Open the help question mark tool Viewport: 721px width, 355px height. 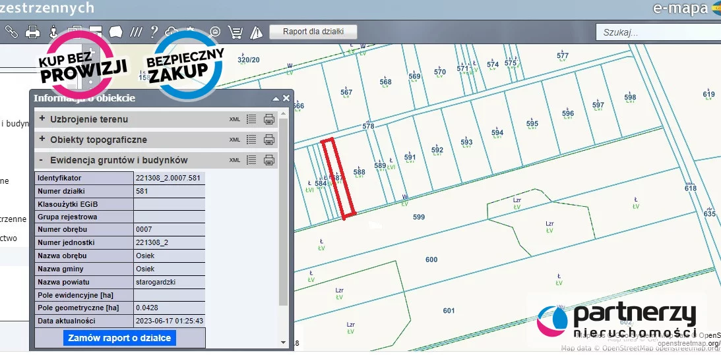pos(154,32)
